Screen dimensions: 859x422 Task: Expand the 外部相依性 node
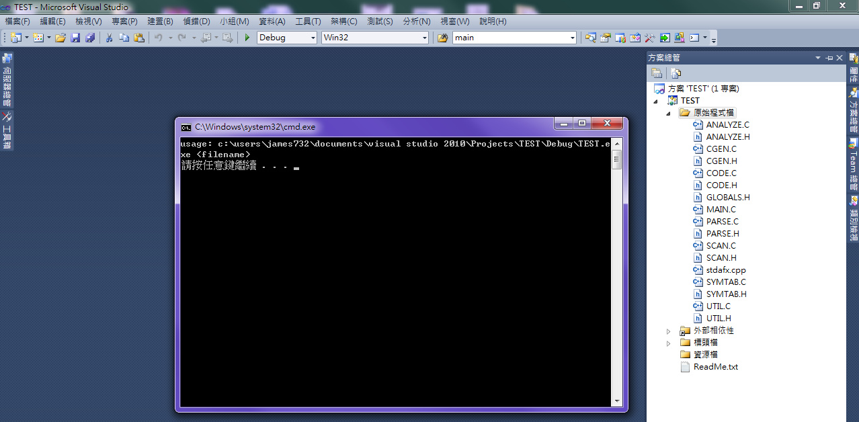669,331
